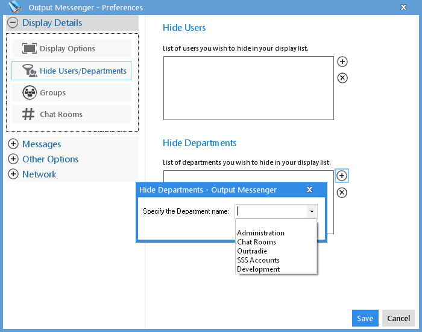Click the Cancel button

click(x=398, y=318)
